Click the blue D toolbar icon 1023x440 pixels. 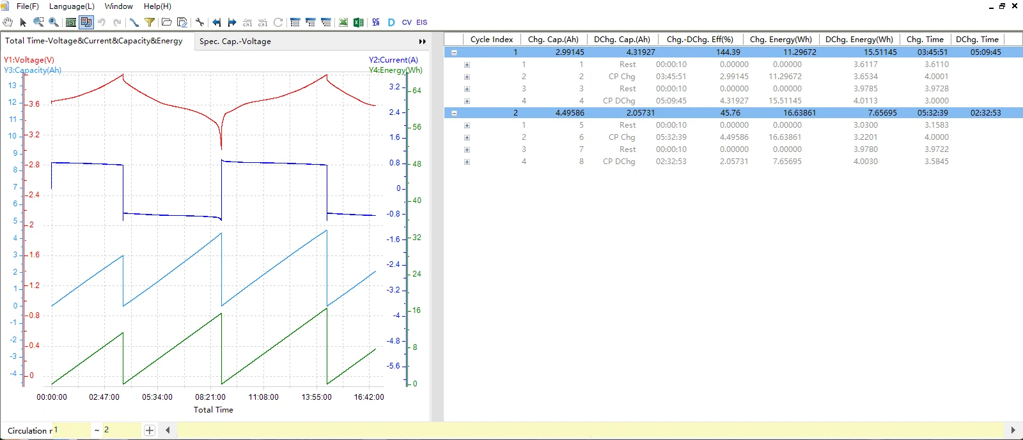click(391, 22)
